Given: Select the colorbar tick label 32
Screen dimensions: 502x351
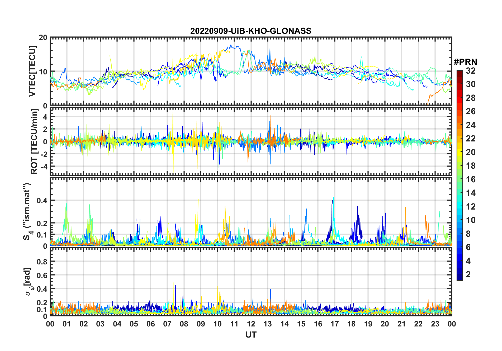Looking at the screenshot, I should [x=471, y=71].
